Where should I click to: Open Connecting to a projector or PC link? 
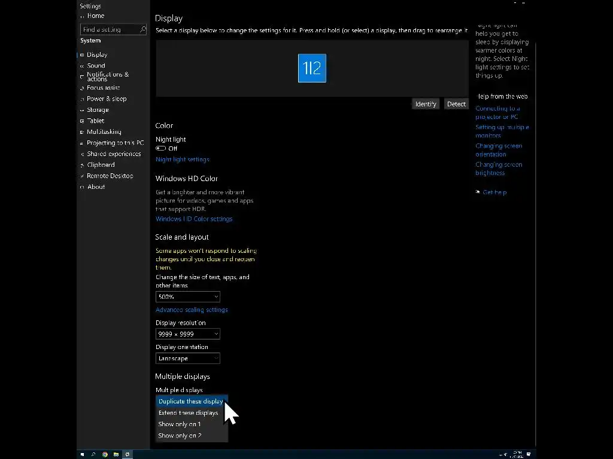[x=497, y=112]
